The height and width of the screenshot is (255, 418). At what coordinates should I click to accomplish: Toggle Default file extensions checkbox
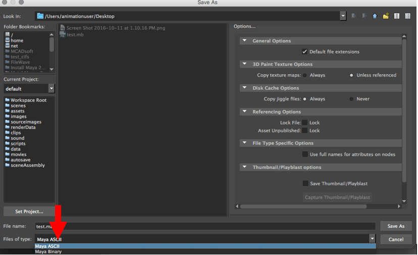point(305,51)
